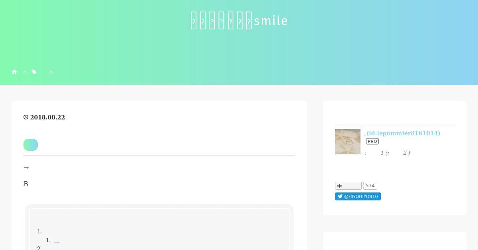
Task: Click the italic reader count text
Action: (x=388, y=153)
